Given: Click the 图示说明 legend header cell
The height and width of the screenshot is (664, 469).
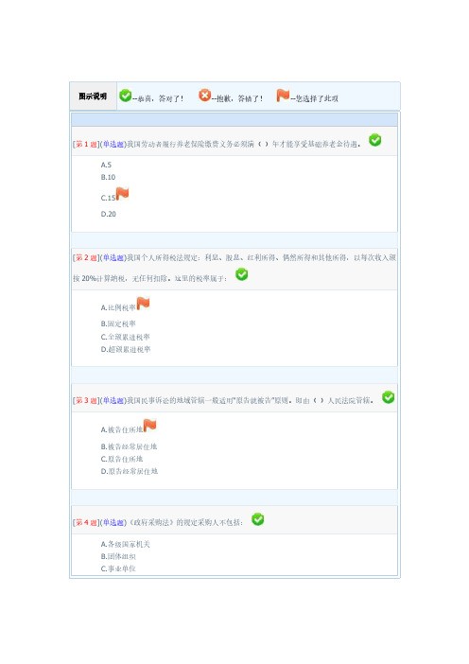Looking at the screenshot, I should point(93,96).
